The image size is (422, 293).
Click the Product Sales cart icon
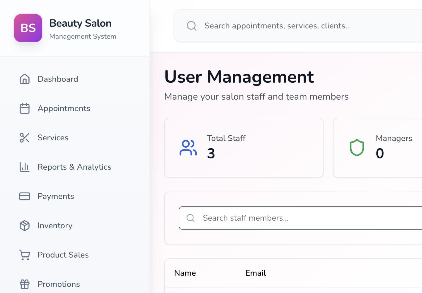click(x=25, y=255)
